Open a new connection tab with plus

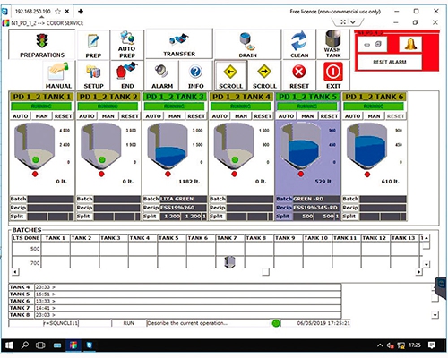(81, 12)
